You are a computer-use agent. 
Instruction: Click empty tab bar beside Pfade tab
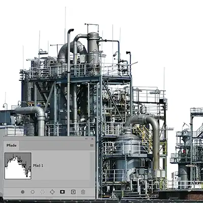point(54,146)
